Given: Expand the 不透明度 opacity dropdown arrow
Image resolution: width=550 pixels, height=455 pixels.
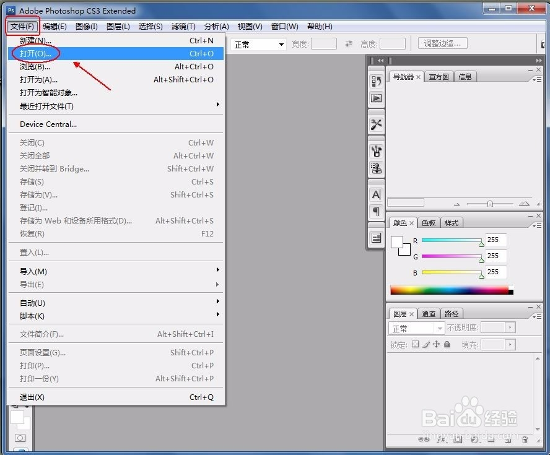Looking at the screenshot, I should pos(510,327).
